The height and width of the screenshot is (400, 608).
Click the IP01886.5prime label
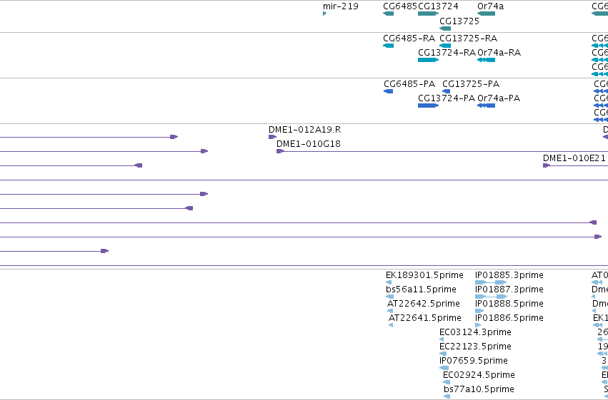pos(509,318)
